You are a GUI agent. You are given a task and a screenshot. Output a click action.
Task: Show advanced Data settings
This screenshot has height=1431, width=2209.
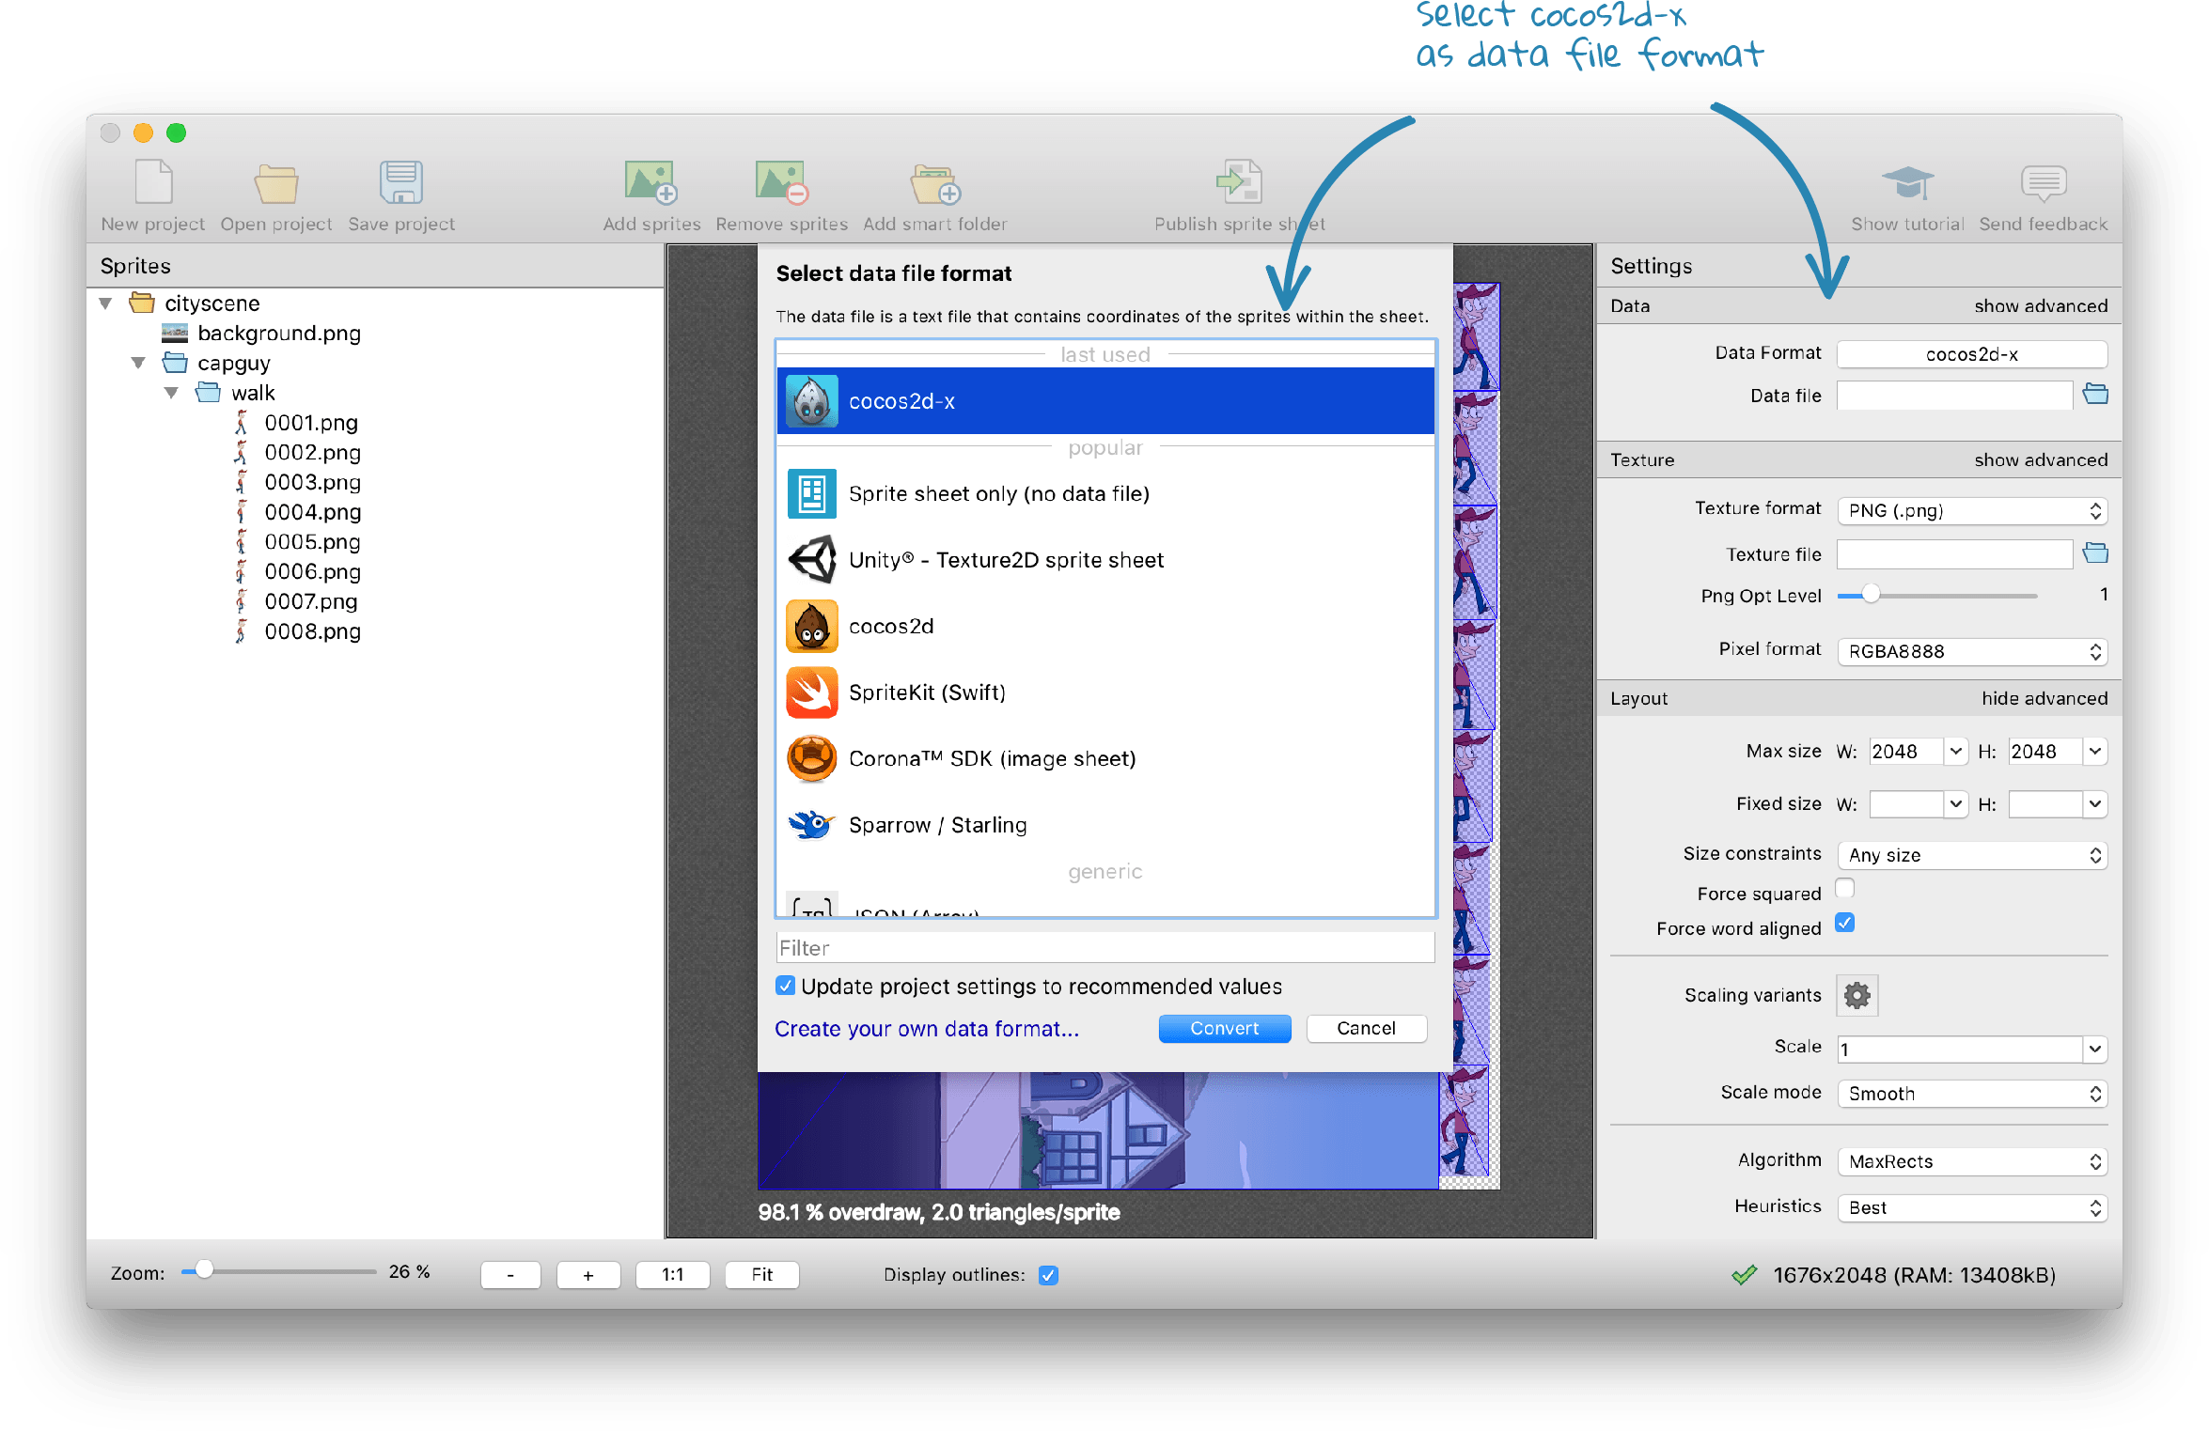click(2041, 305)
